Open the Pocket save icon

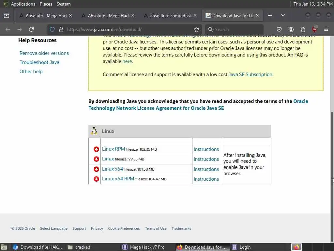pos(279,29)
